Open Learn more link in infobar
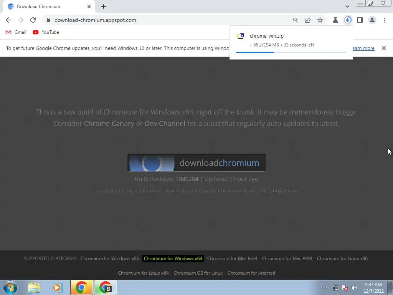The height and width of the screenshot is (295, 393). tap(364, 48)
